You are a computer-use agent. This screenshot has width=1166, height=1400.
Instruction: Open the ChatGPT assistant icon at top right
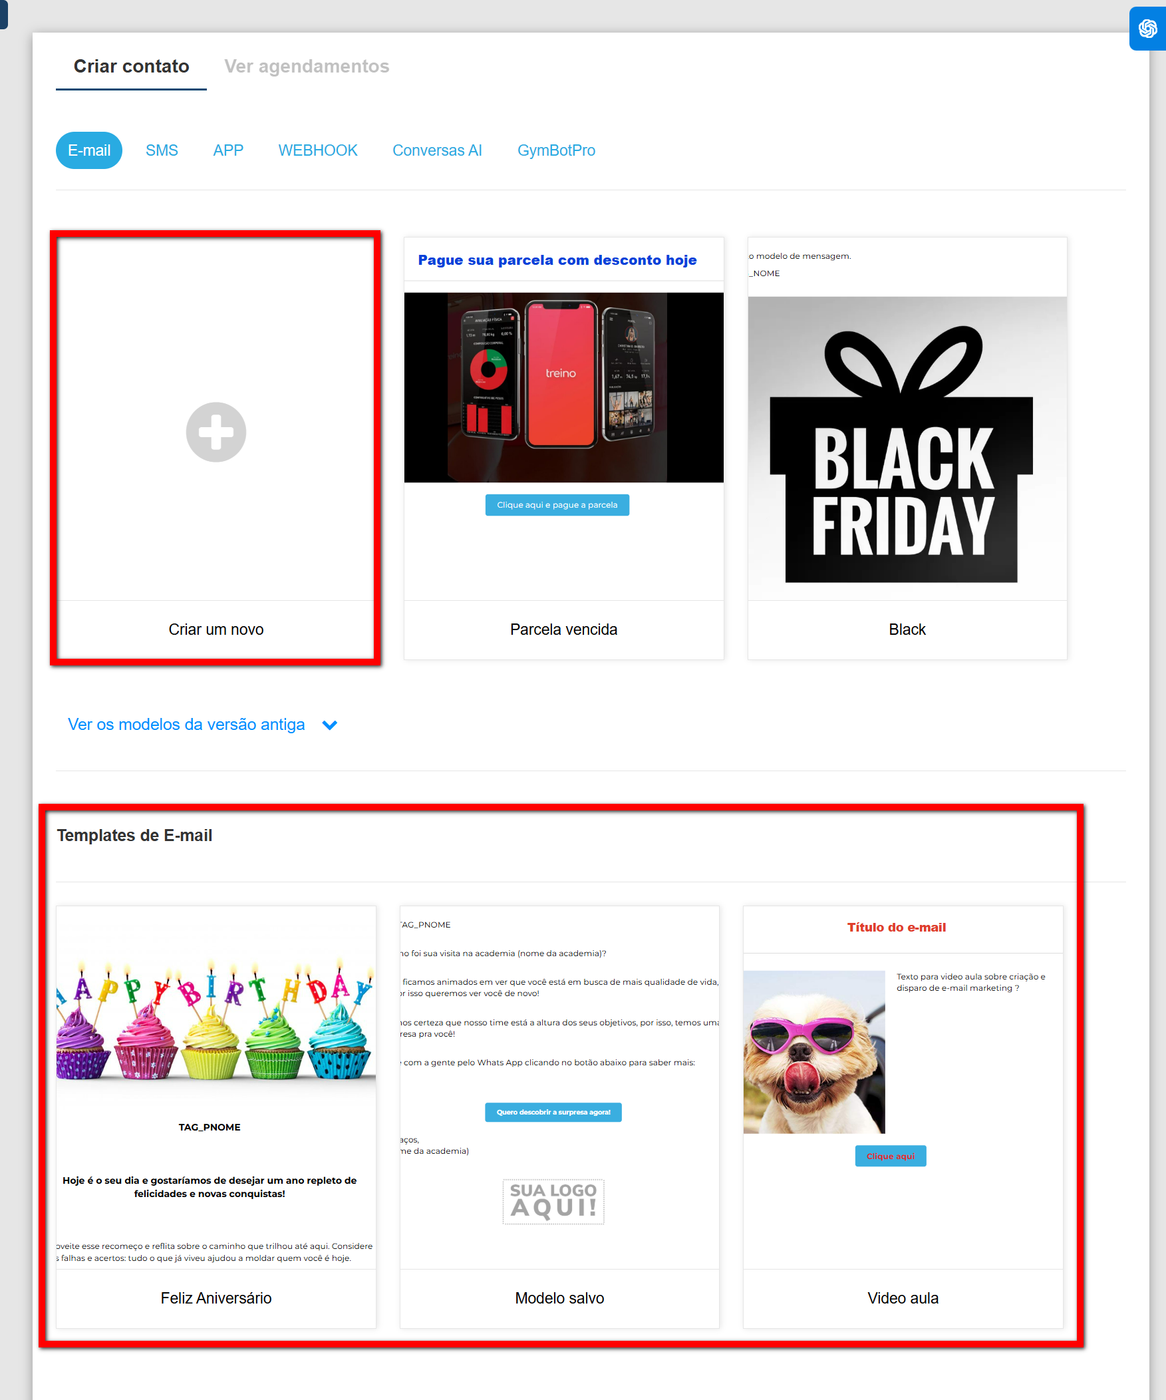click(1147, 29)
